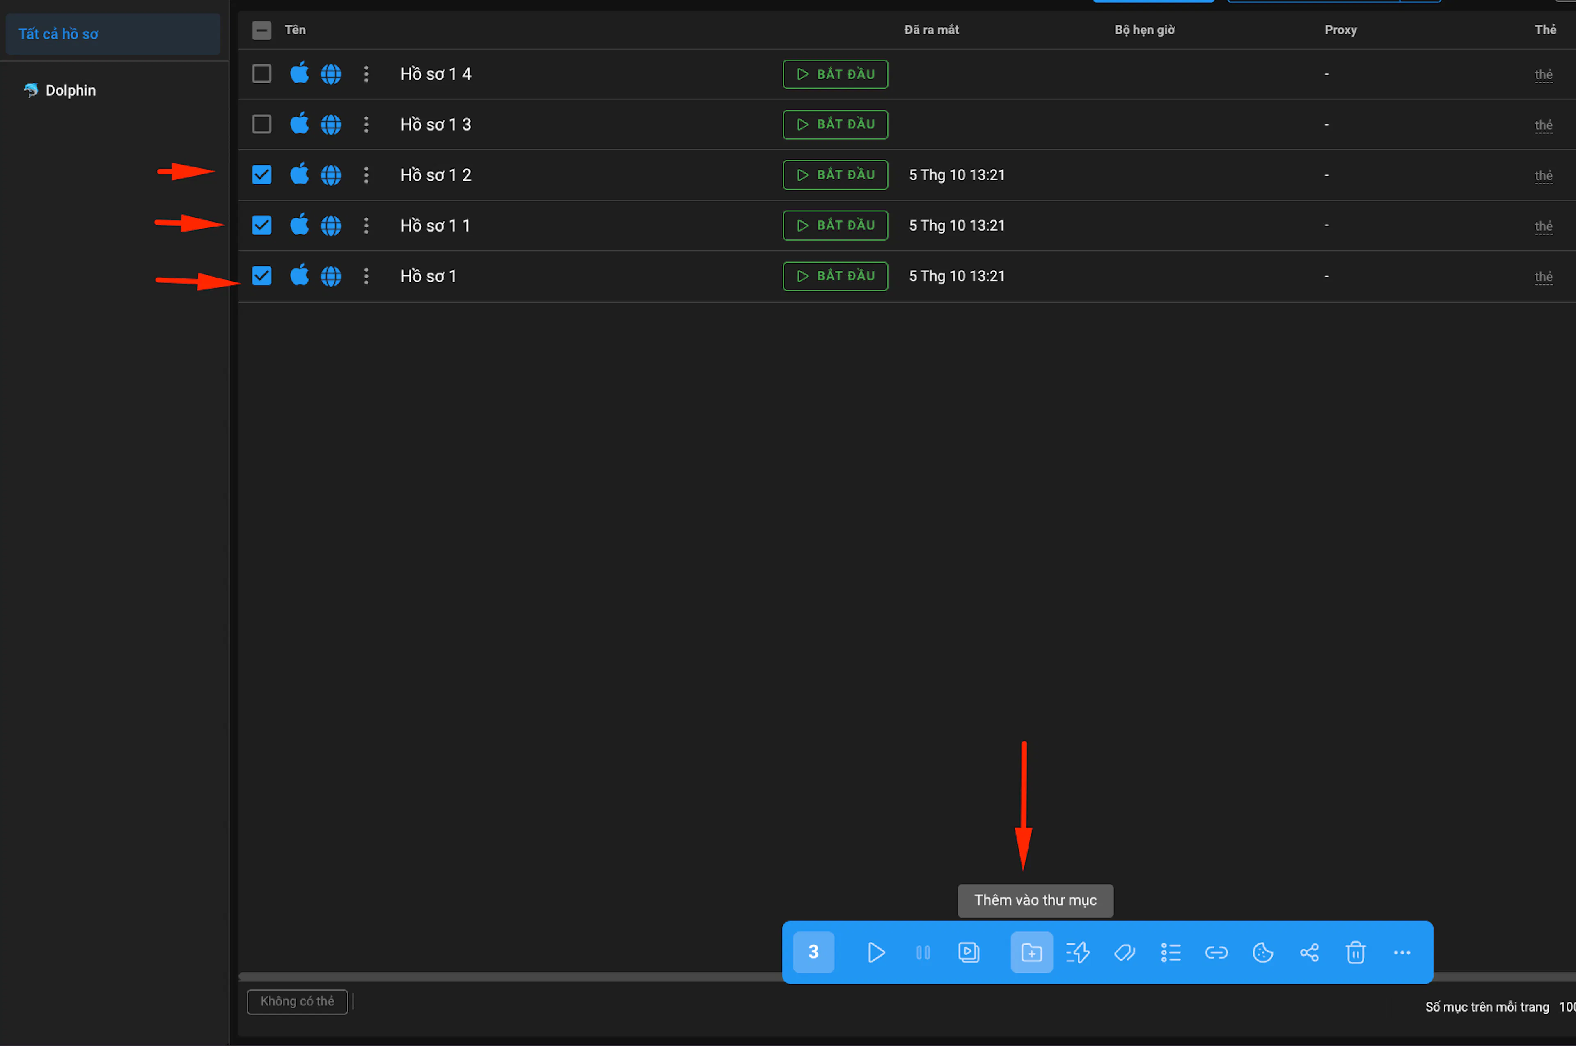Click the play icon in bulk action bar

coord(876,952)
